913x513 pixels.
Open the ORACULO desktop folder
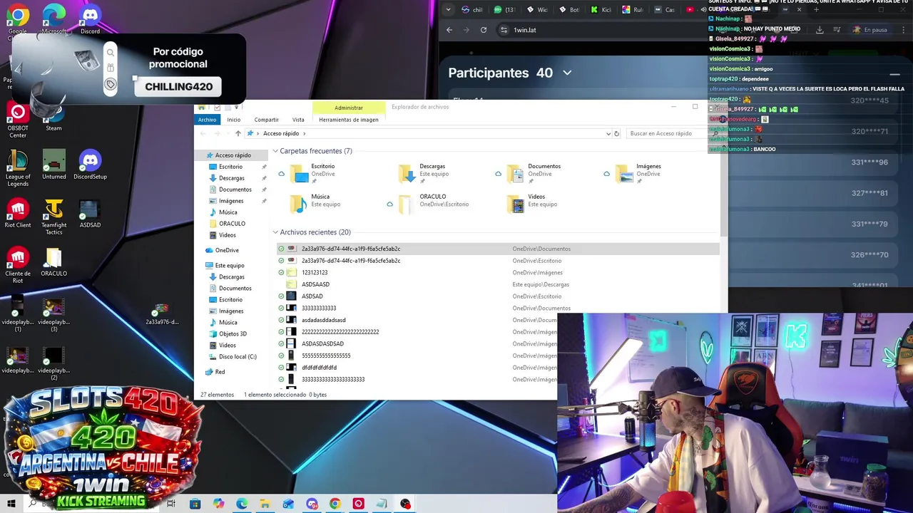(x=53, y=261)
